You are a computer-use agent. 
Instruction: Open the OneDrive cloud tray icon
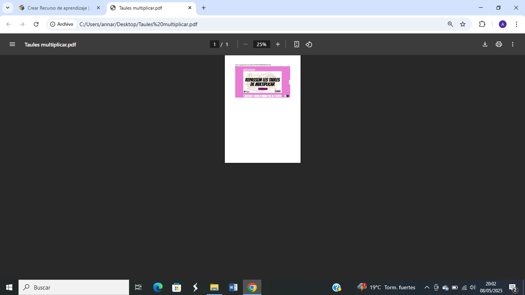click(445, 287)
